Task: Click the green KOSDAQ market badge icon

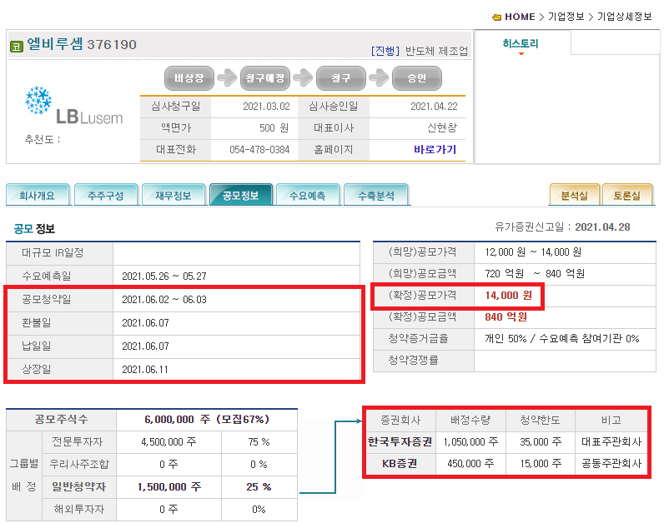Action: coord(16,46)
